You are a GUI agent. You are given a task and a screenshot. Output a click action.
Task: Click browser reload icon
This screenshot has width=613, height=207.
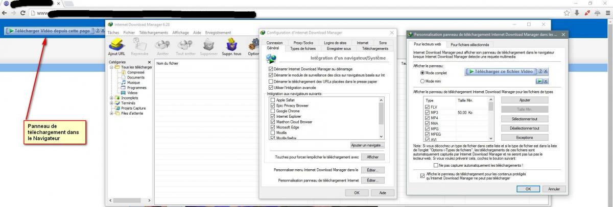[x=23, y=12]
